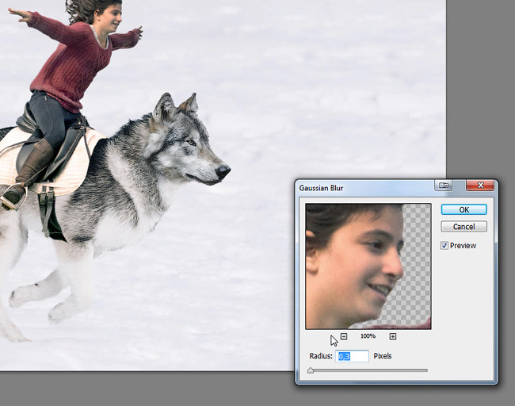
Task: Zoom out the preview with minus icon
Action: coord(344,336)
